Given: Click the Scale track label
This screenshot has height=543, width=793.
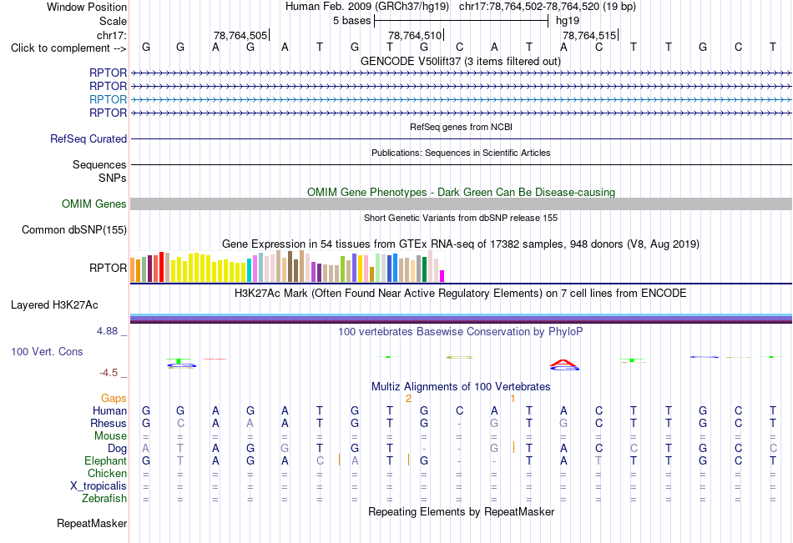Looking at the screenshot, I should [113, 21].
